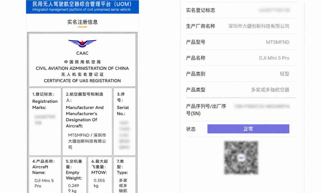This screenshot has height=193, width=322.
Task: Click the 状态 row label
Action: [x=191, y=129]
